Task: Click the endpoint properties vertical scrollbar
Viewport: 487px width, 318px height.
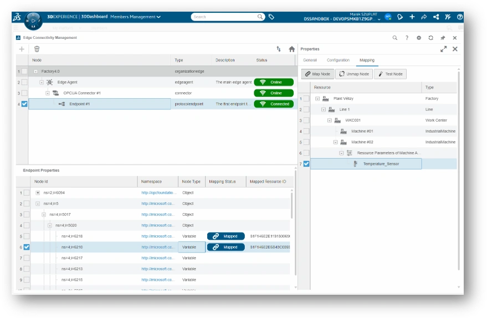Action: (291, 205)
